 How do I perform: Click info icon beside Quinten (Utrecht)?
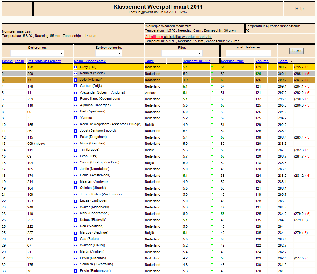[x=76, y=188]
